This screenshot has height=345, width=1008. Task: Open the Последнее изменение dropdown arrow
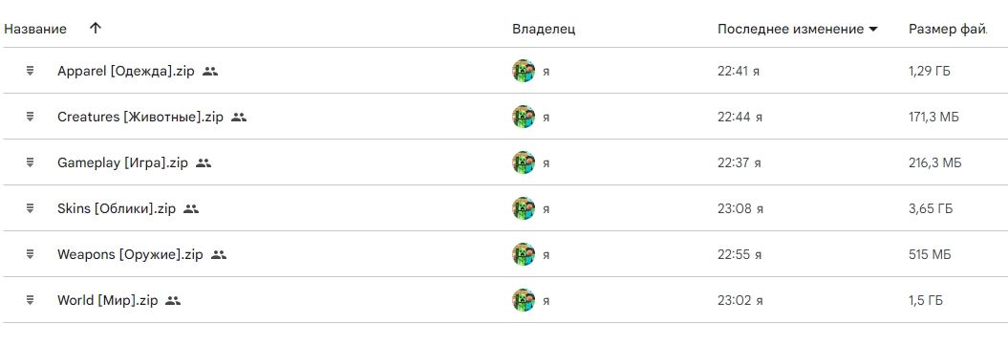872,29
